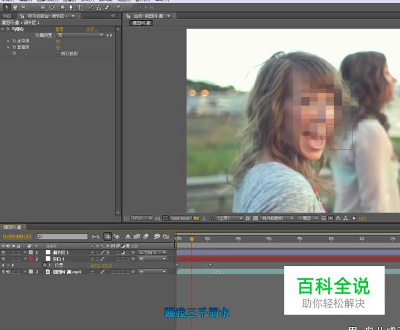Open the 动画预置 dropdown
400x330 pixels.
(x=80, y=35)
